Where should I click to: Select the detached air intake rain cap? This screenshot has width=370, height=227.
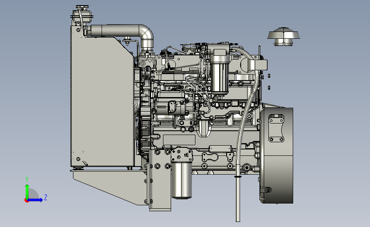[283, 37]
